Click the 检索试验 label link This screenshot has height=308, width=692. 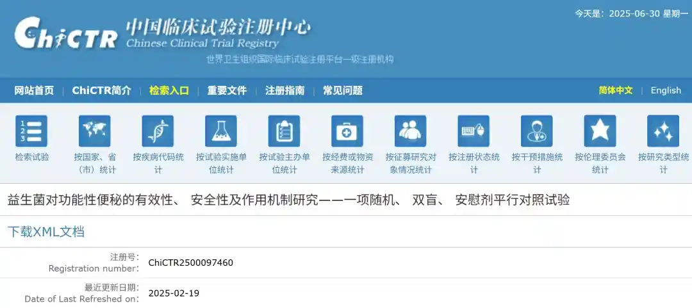point(32,157)
